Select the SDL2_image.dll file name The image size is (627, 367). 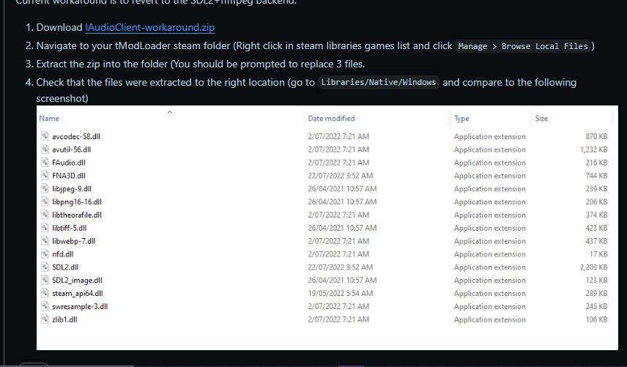[77, 281]
